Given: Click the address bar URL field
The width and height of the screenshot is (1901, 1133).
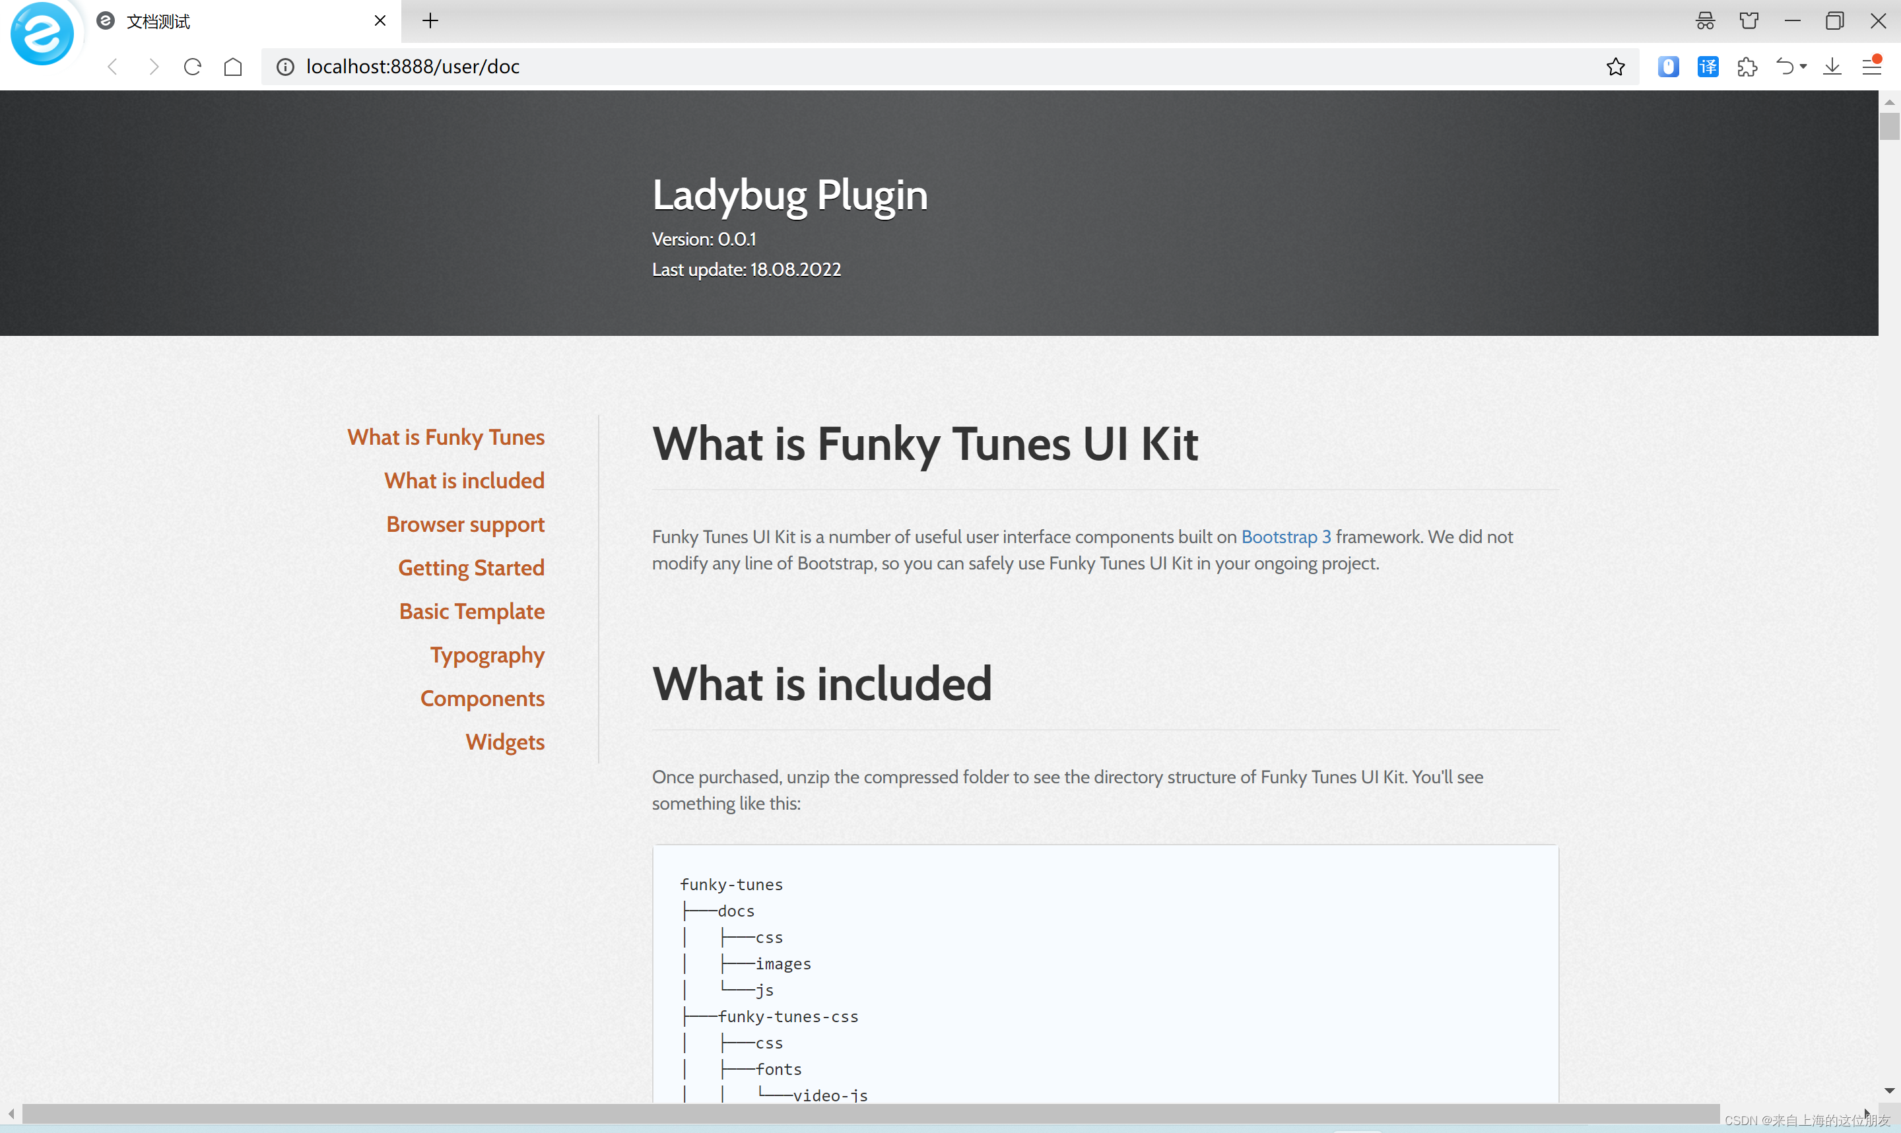Looking at the screenshot, I should coord(916,67).
